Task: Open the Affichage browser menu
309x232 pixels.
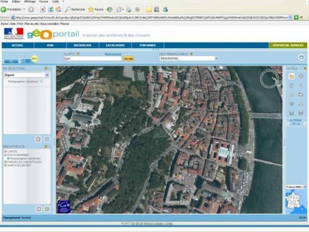Action: 30,1
